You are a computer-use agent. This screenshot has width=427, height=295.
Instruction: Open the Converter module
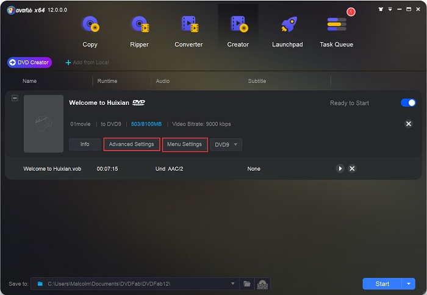pyautogui.click(x=188, y=31)
